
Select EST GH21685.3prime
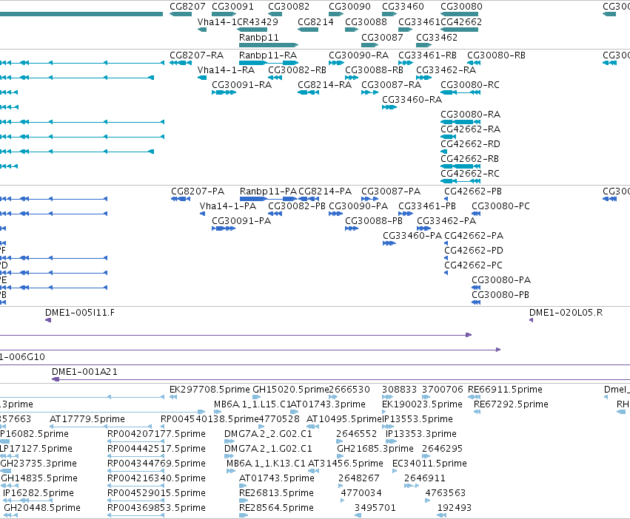click(x=340, y=456)
